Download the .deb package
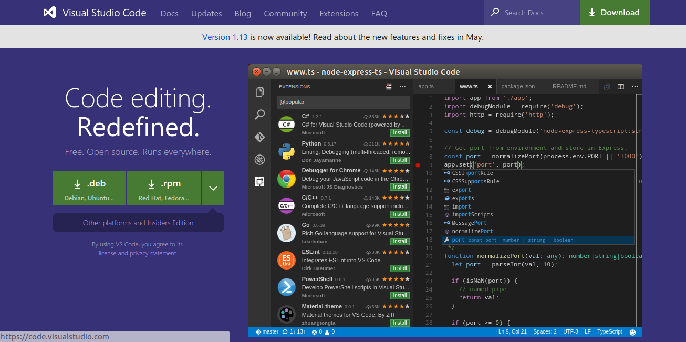Viewport: 686px width, 342px height. pyautogui.click(x=89, y=188)
